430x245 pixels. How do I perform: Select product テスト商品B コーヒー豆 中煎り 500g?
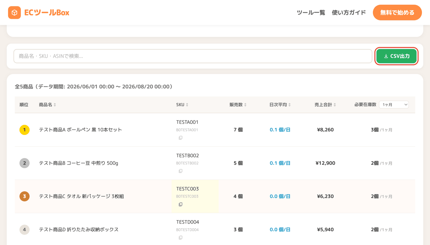(79, 163)
